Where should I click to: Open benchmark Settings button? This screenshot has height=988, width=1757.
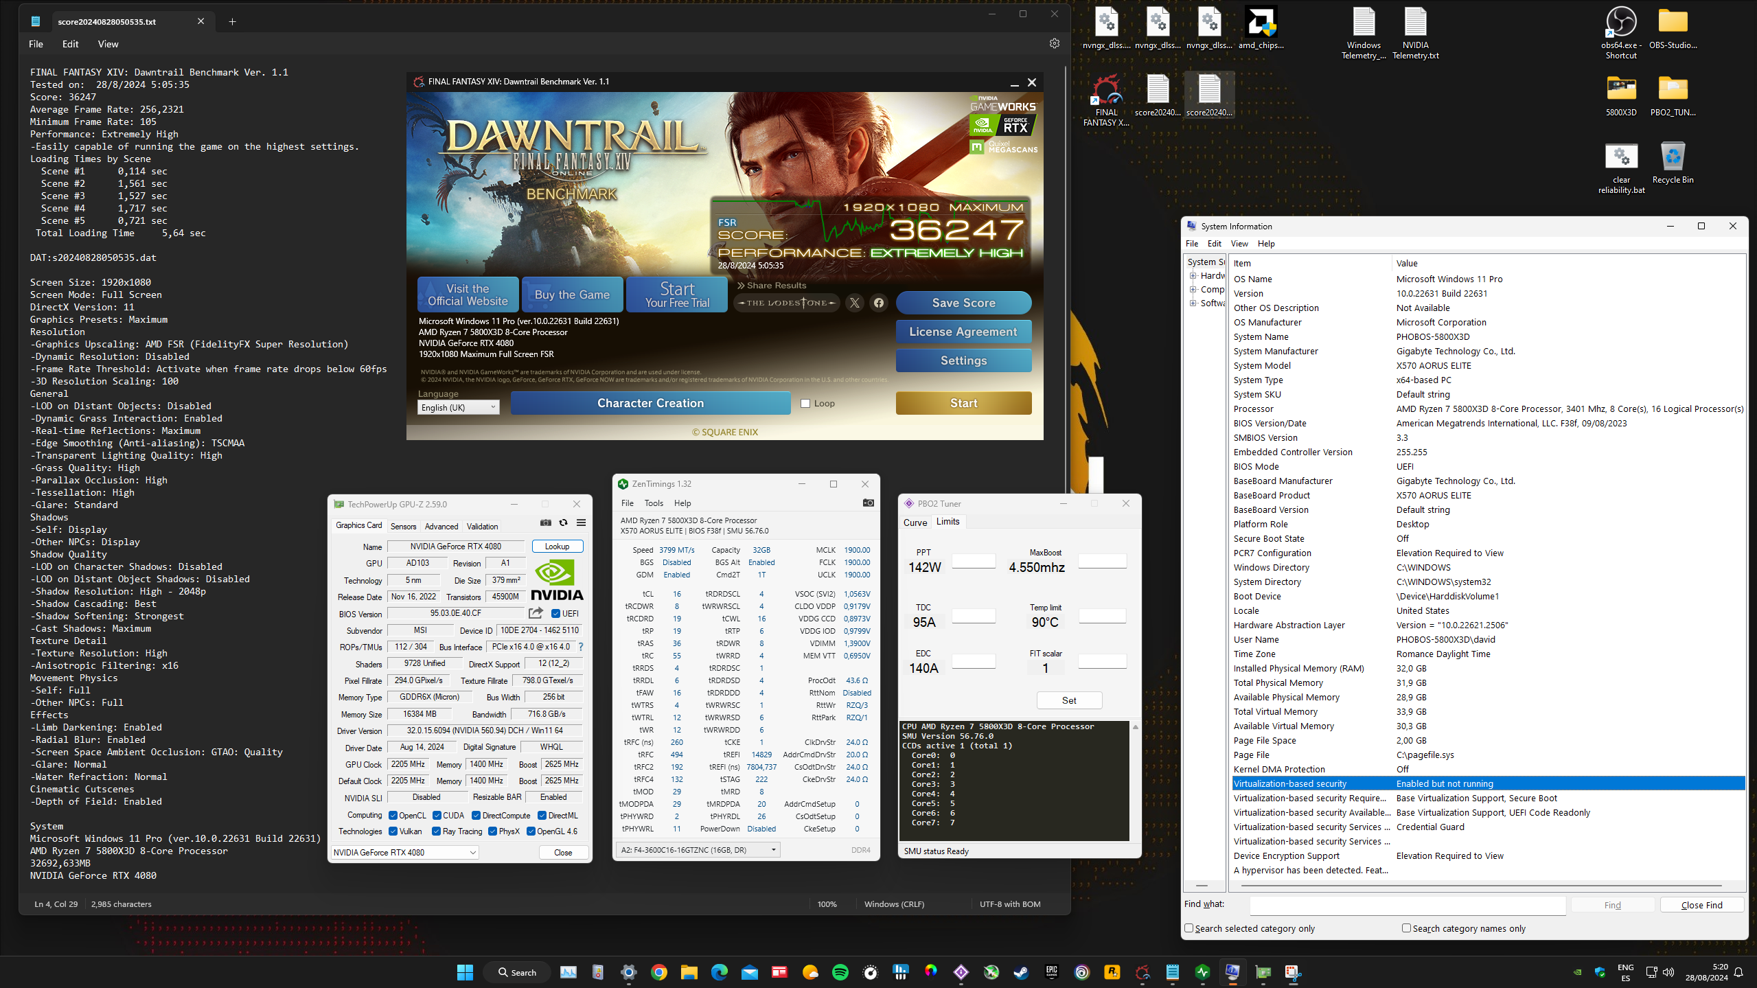pyautogui.click(x=963, y=360)
